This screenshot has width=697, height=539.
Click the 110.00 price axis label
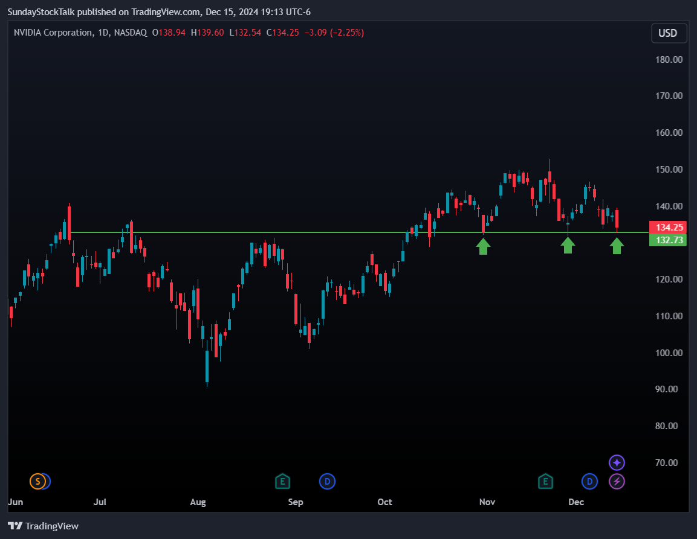click(669, 316)
